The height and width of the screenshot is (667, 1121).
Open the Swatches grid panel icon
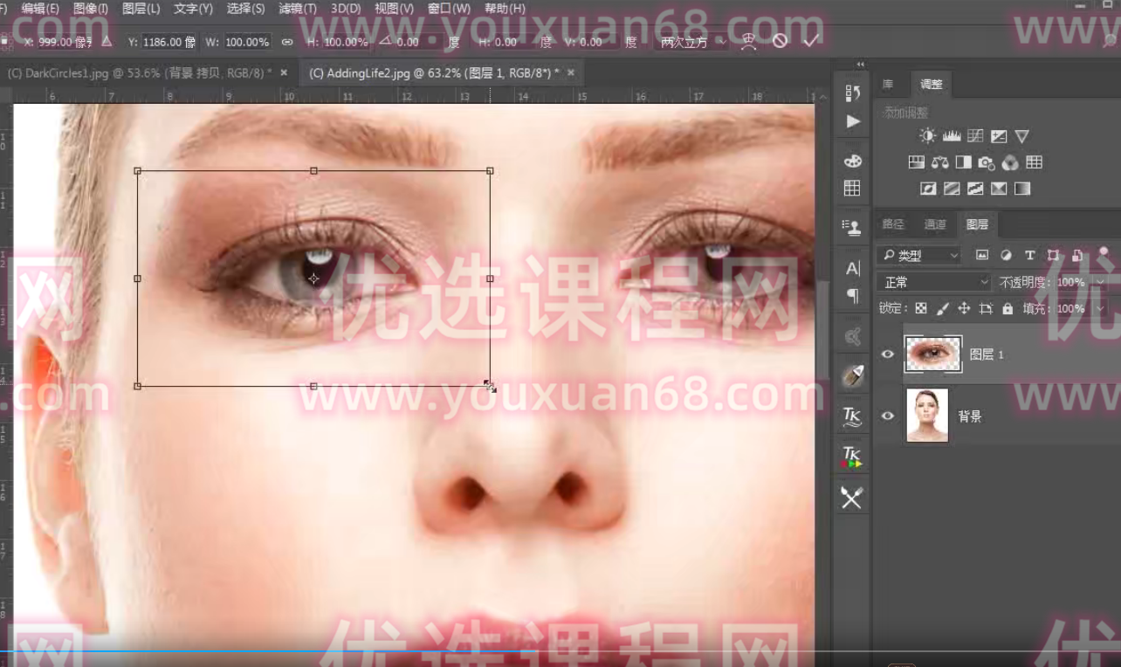pos(853,189)
